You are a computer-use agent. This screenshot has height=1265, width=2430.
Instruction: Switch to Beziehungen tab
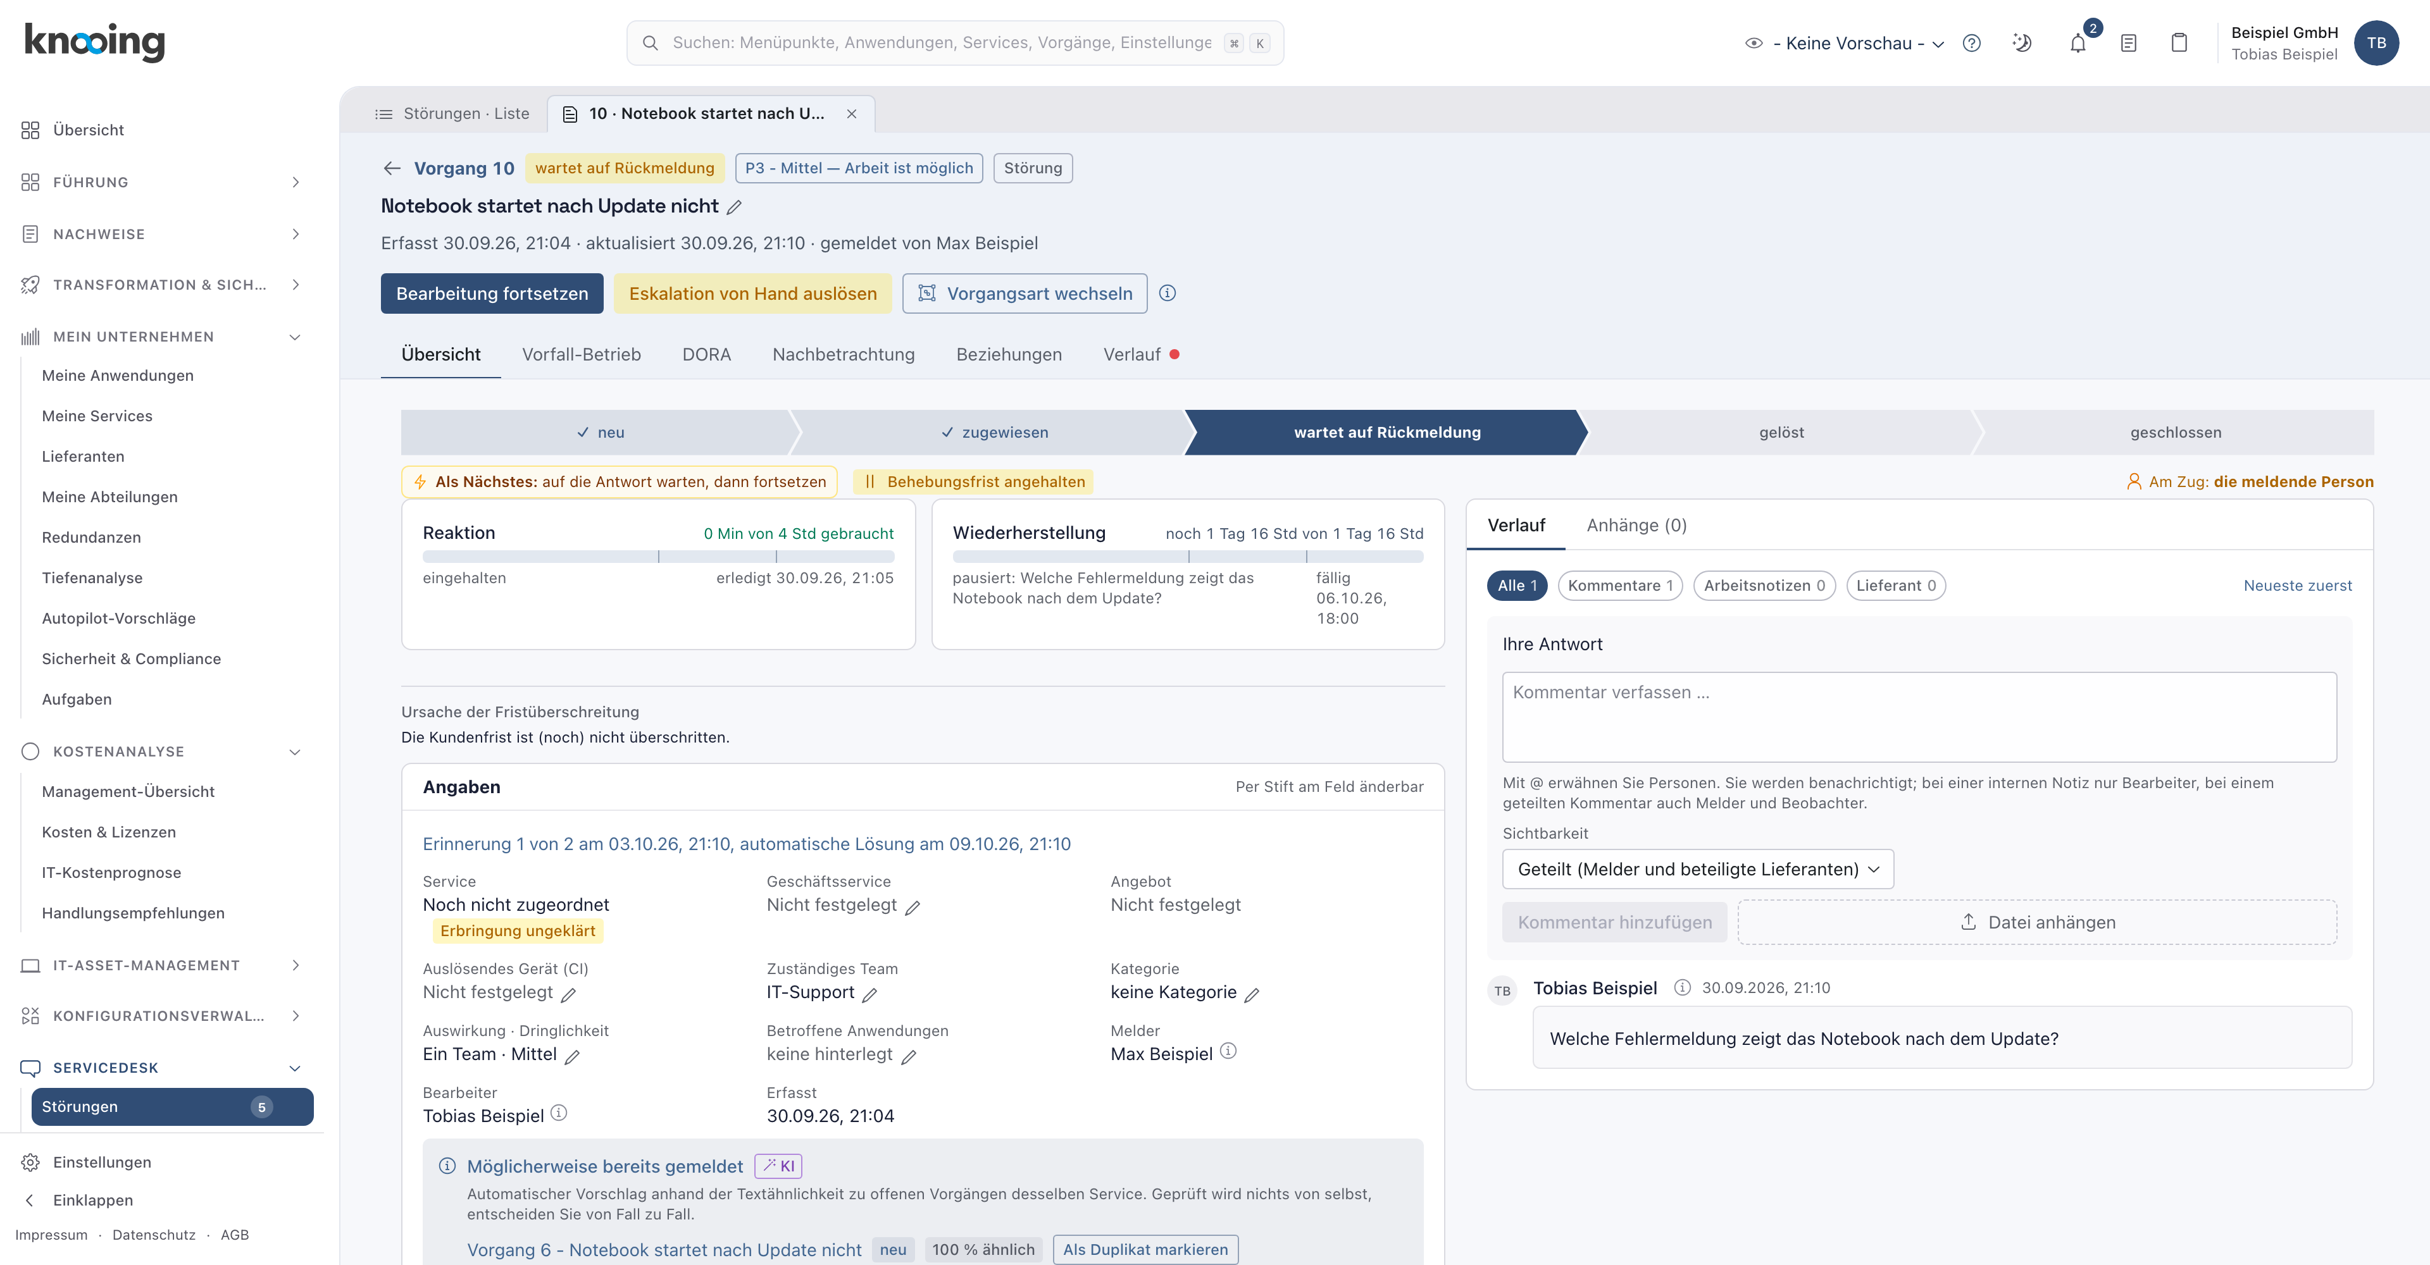click(1009, 354)
